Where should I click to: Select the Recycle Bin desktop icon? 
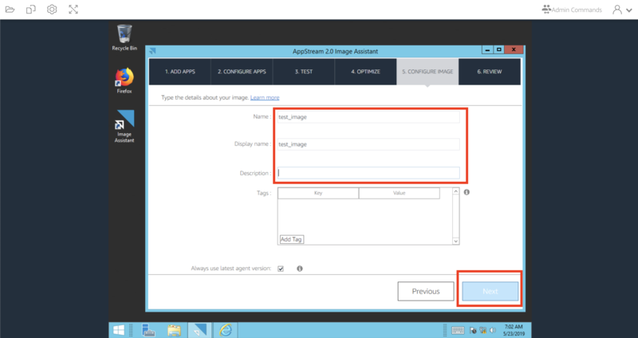click(124, 37)
